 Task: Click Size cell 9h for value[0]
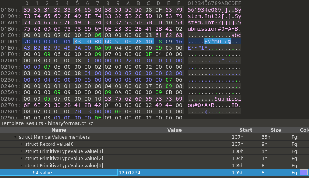(276, 144)
